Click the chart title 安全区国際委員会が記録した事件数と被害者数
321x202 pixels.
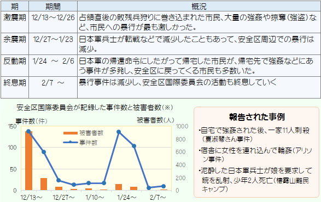(x=95, y=107)
